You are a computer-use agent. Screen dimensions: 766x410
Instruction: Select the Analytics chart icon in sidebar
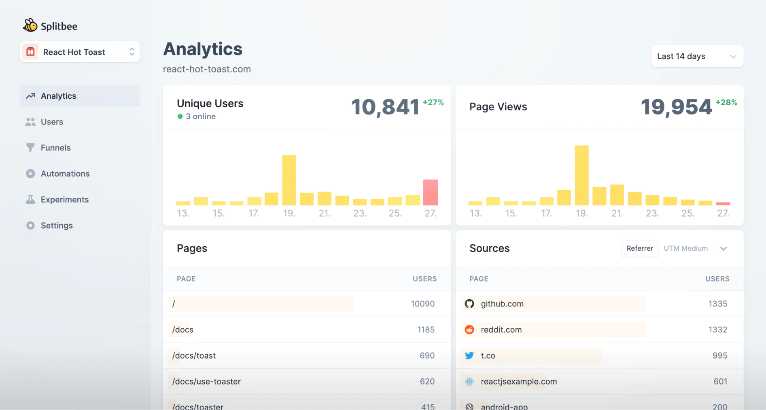click(30, 95)
